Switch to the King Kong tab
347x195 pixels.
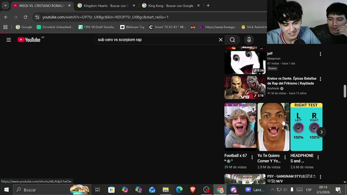tap(171, 5)
